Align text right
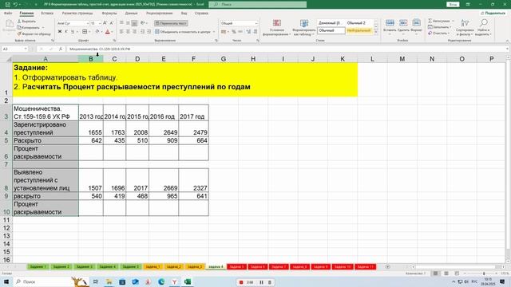The image size is (511, 287). pyautogui.click(x=134, y=32)
